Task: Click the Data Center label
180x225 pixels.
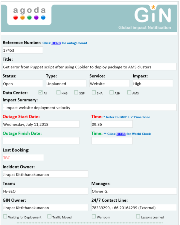Action: pos(15,93)
